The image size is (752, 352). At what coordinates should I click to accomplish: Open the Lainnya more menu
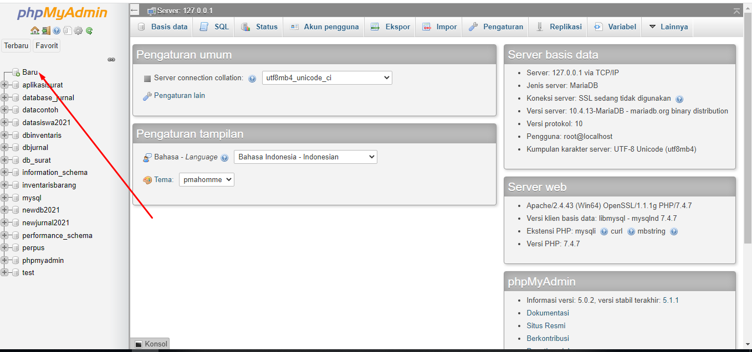click(x=668, y=27)
